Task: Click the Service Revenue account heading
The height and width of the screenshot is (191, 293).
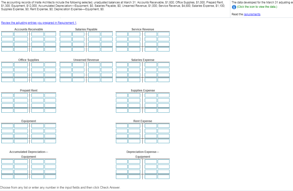Action: click(x=143, y=29)
